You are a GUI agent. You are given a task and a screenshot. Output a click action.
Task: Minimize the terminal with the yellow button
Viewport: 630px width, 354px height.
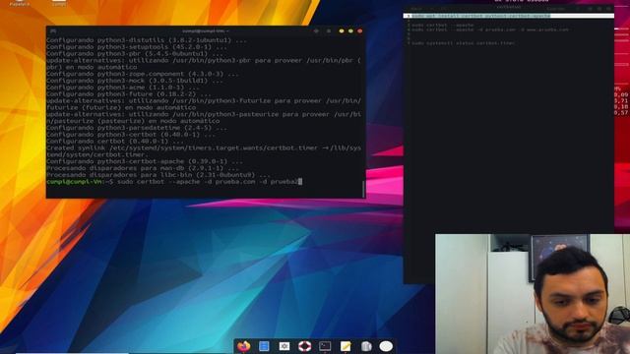(342, 30)
